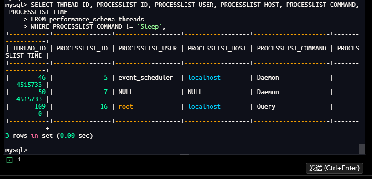Click localhost in the root row
The width and height of the screenshot is (372, 179).
204,107
